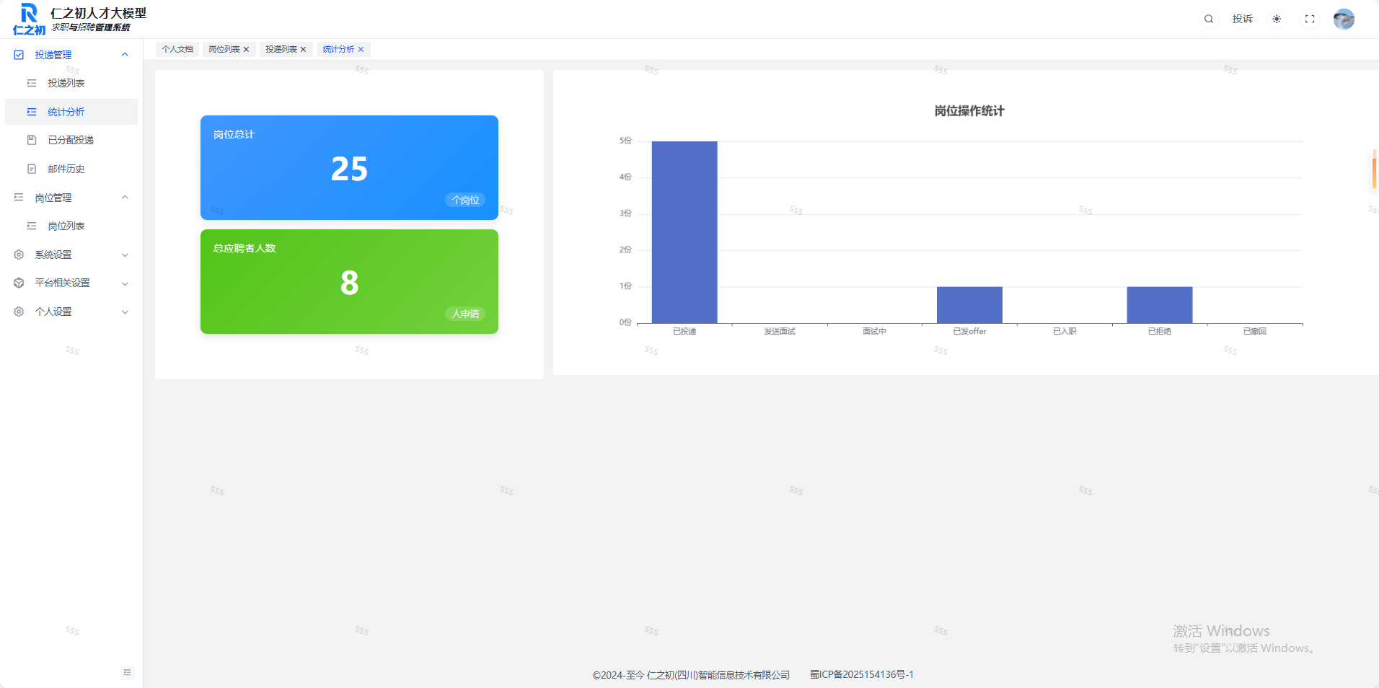This screenshot has height=688, width=1379.
Task: Open the 蜀ICP备2025154136号-1 link
Action: pos(862,674)
